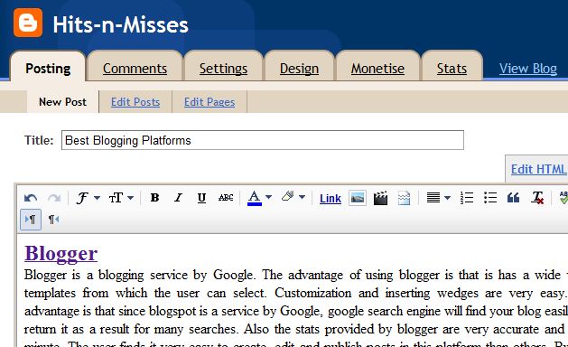
Task: Click in the post body text area
Action: 292,291
